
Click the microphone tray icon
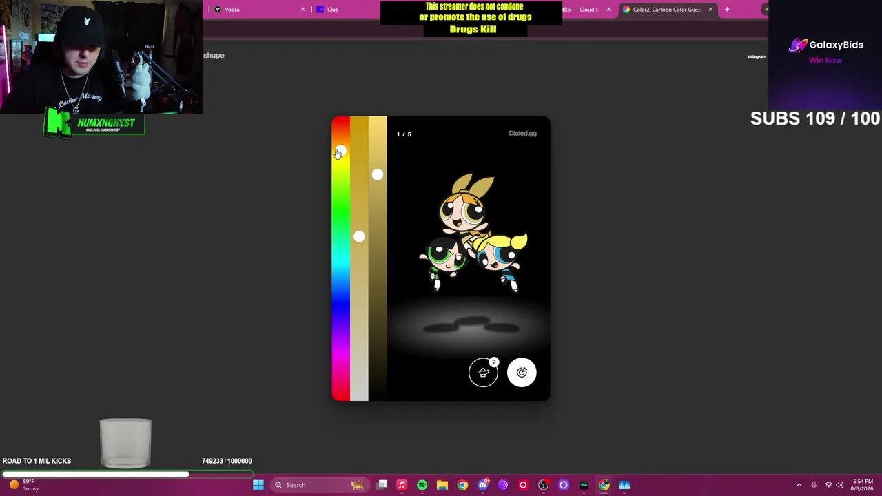(x=814, y=485)
